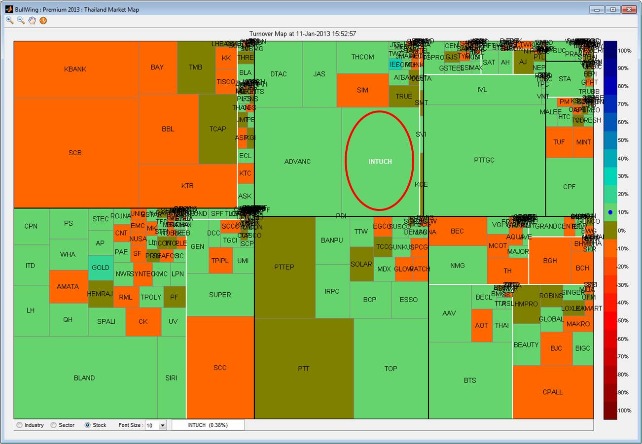The width and height of the screenshot is (642, 444).
Task: Click the CPN stock block
Action: pos(31,227)
